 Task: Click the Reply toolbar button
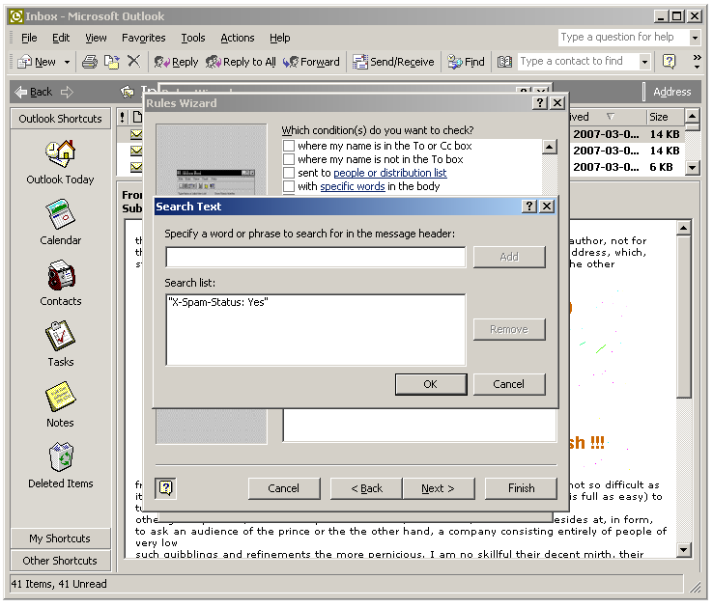pyautogui.click(x=176, y=62)
